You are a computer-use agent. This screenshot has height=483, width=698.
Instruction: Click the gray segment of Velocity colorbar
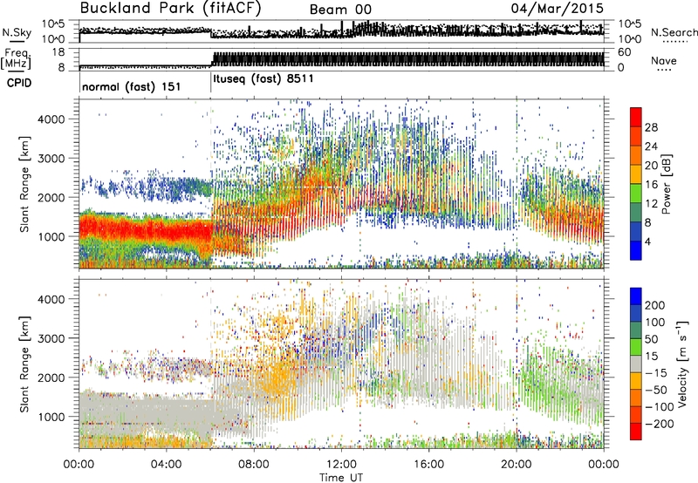pos(636,364)
